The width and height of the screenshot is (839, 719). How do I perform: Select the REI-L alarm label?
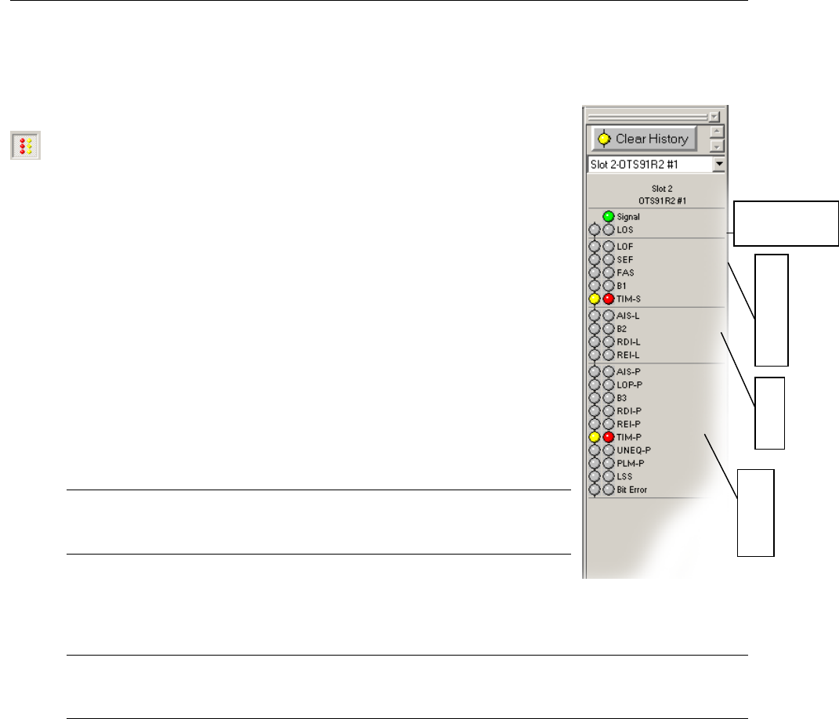point(628,355)
